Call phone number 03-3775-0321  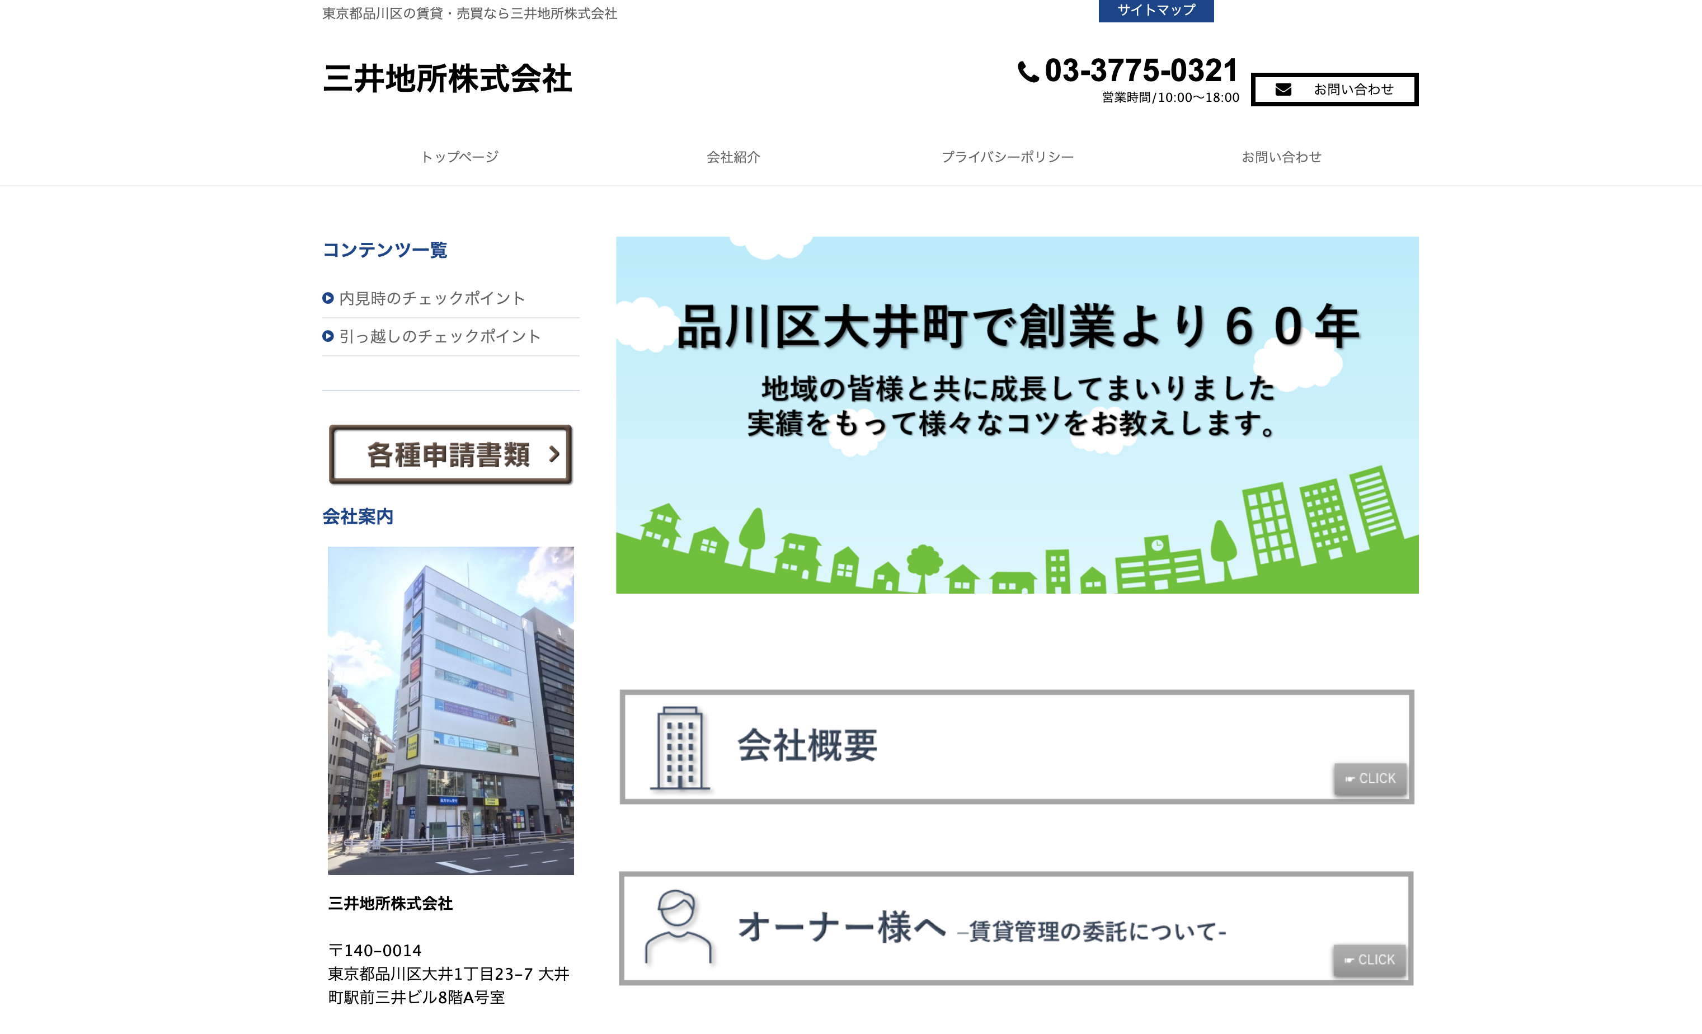[x=1141, y=70]
